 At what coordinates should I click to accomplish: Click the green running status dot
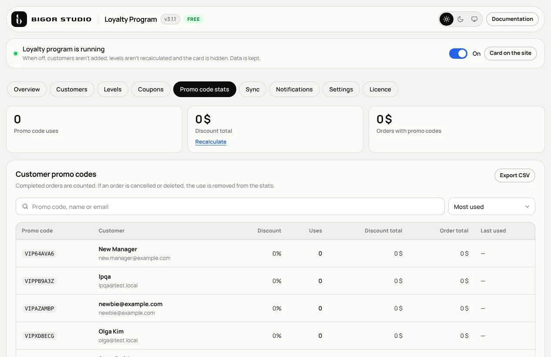pos(16,54)
